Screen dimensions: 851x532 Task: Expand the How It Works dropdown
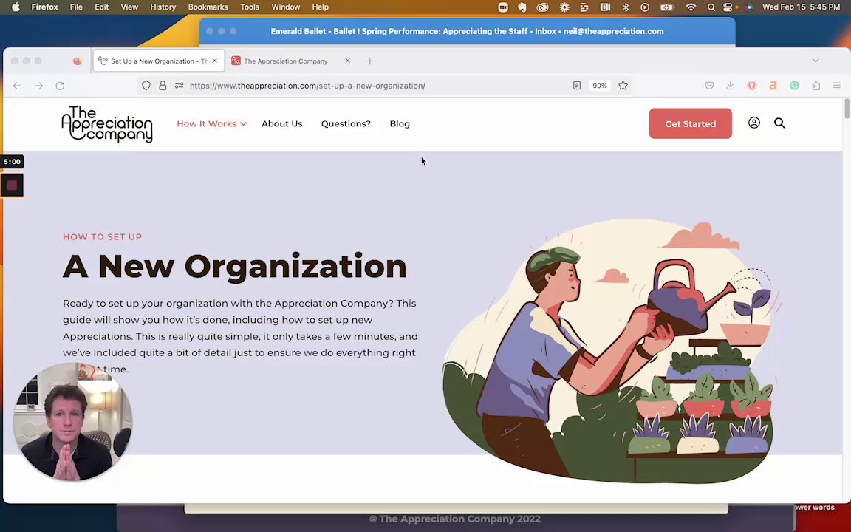(x=212, y=124)
